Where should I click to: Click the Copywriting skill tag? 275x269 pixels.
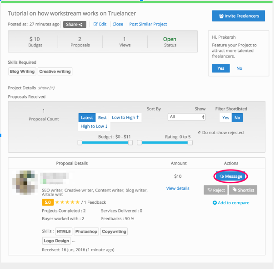pyautogui.click(x=115, y=232)
